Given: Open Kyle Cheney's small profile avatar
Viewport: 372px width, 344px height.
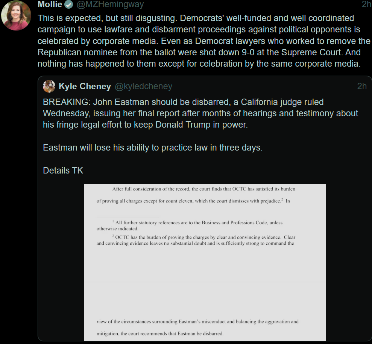Looking at the screenshot, I should coord(49,86).
